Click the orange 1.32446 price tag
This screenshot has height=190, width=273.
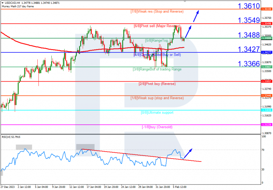pos(267,96)
